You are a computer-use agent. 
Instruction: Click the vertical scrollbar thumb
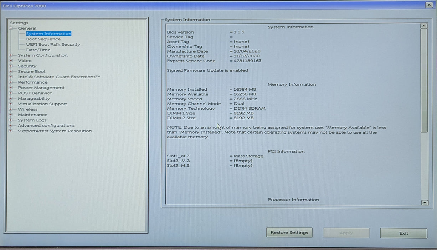pos(424,80)
